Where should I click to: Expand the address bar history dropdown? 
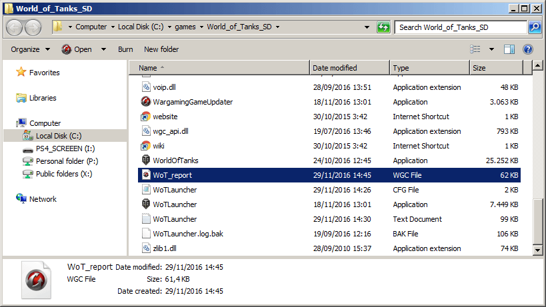pyautogui.click(x=367, y=27)
